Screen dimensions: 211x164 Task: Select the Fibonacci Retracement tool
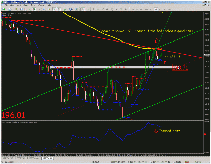[112, 9]
